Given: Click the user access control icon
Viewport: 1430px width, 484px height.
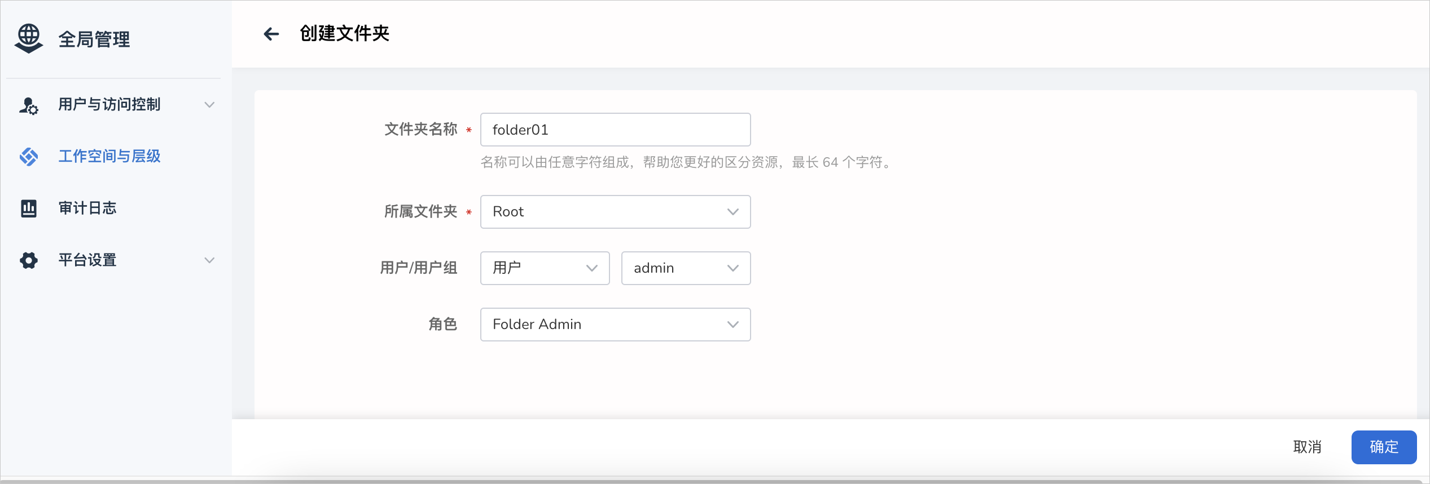Looking at the screenshot, I should [x=29, y=105].
